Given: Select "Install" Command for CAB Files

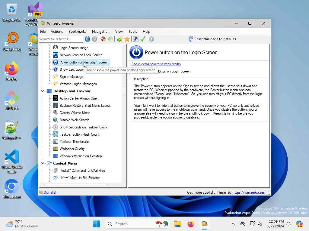Looking at the screenshot, I should (x=79, y=171).
